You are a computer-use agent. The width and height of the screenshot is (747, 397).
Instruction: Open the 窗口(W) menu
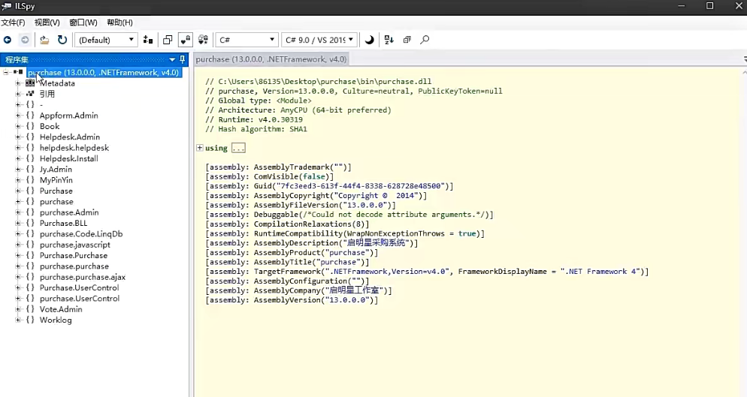click(83, 23)
